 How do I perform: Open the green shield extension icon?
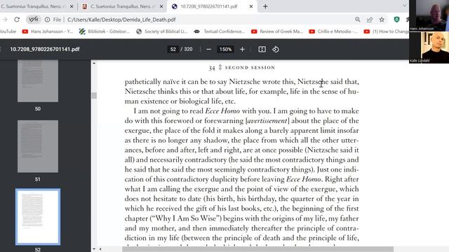click(x=396, y=20)
